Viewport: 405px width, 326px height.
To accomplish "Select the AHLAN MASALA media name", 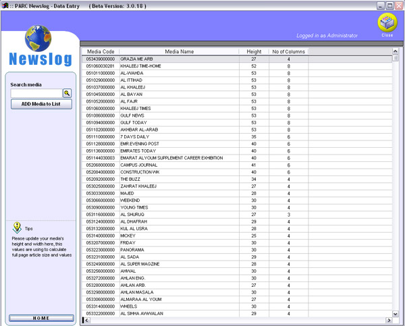I will tap(137, 292).
